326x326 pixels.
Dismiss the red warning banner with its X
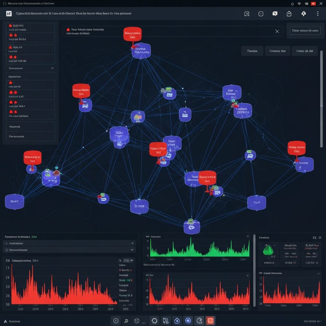click(x=277, y=31)
